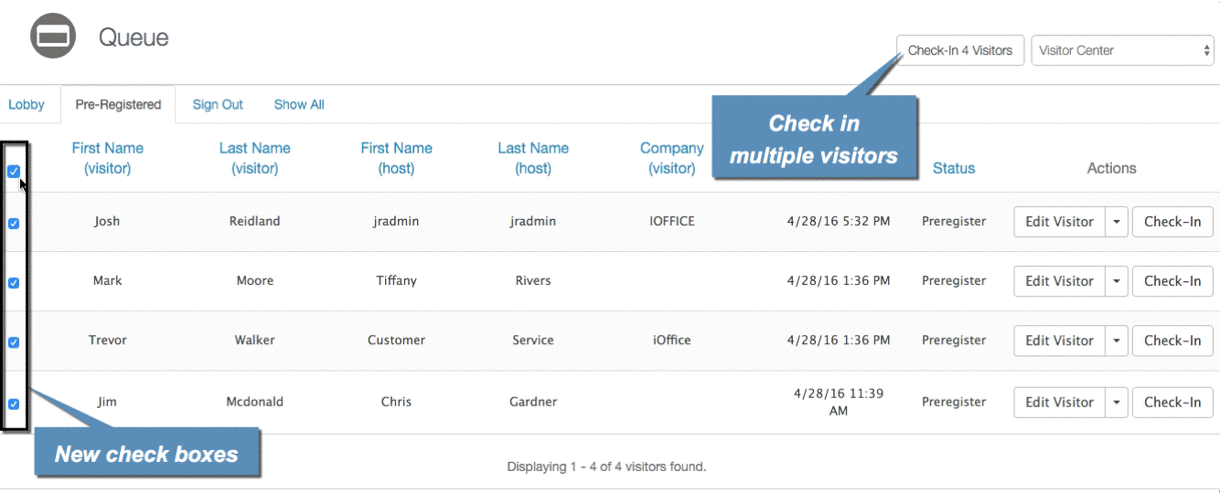The height and width of the screenshot is (493, 1220).
Task: Deselect the checkbox for Jim Mcdonald
Action: click(14, 404)
